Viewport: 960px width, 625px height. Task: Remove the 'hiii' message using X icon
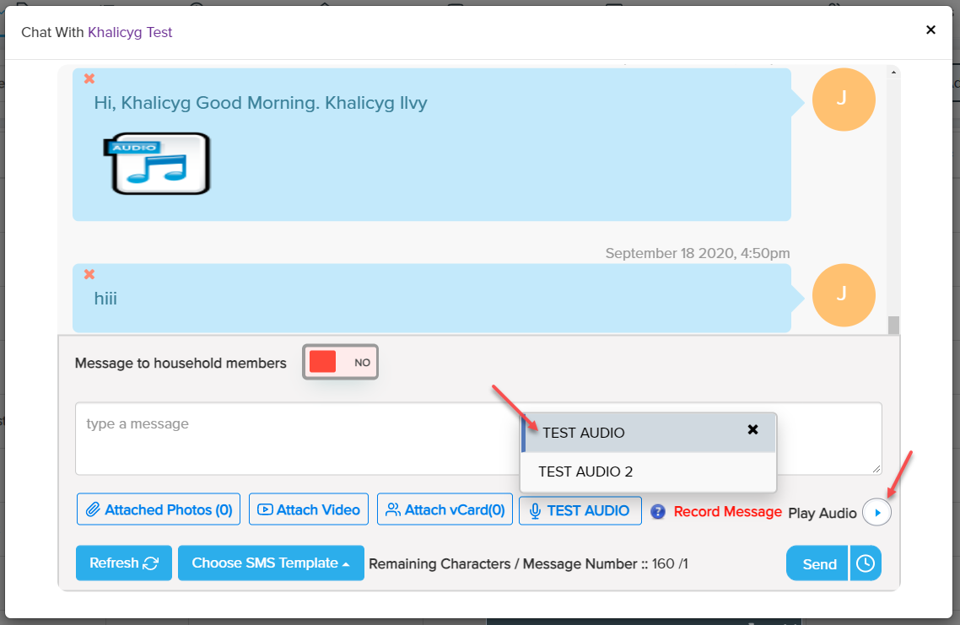click(89, 274)
